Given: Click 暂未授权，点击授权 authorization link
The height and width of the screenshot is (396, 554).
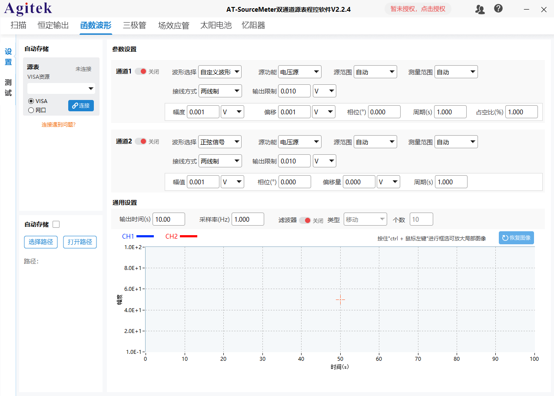Looking at the screenshot, I should pyautogui.click(x=418, y=9).
